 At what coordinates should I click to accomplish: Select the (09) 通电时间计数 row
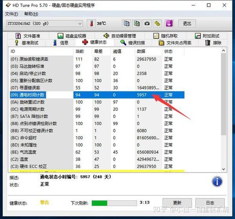[x=97, y=95]
